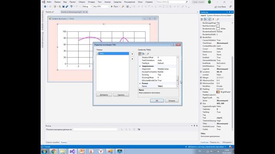Image resolution: width=275 pixels, height=154 pixels.
Task: Switch dialog property grid to Categorized view
Action: pos(140,54)
